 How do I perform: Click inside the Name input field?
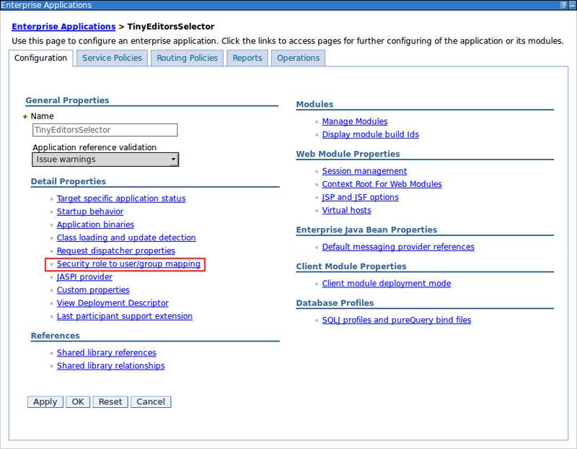(105, 130)
